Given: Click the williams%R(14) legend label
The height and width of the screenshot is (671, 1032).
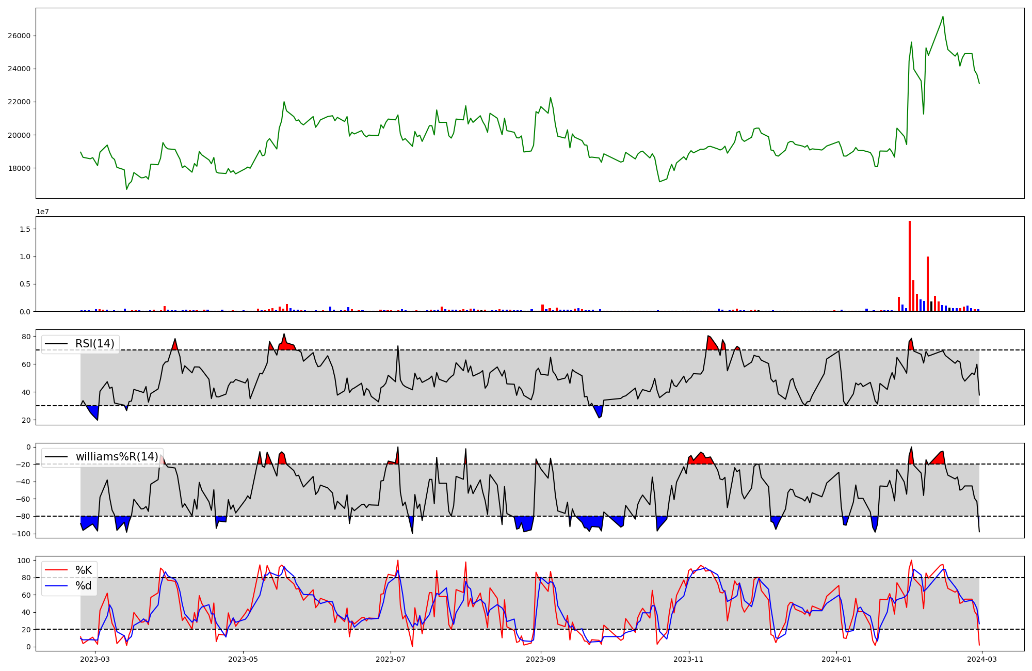Looking at the screenshot, I should [117, 457].
